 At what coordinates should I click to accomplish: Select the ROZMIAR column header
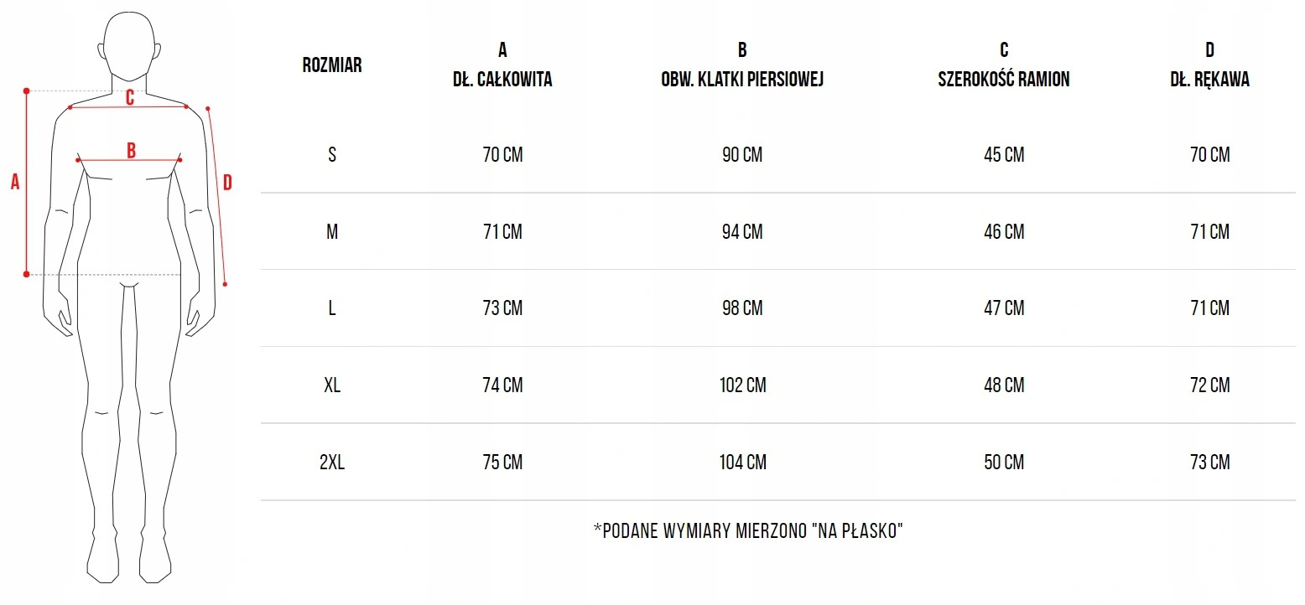[x=332, y=65]
